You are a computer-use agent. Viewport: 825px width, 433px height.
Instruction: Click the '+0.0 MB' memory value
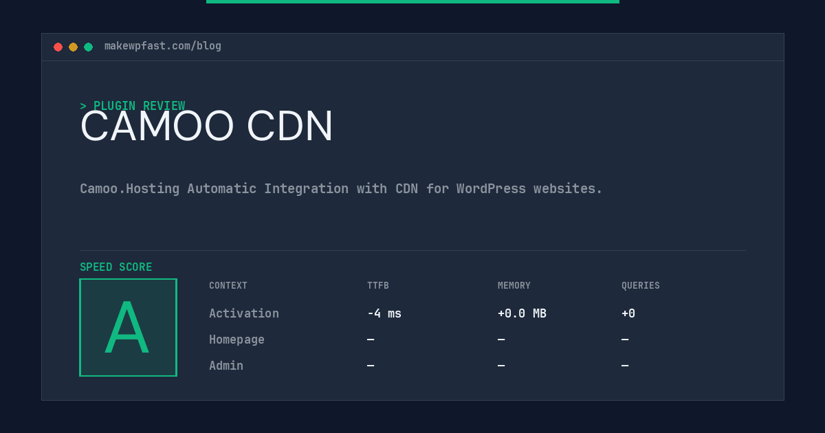point(522,313)
